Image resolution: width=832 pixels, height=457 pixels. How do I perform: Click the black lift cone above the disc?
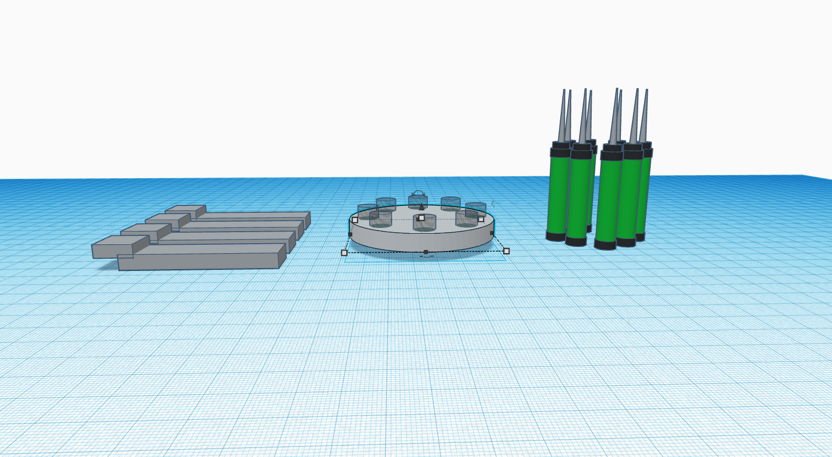[421, 207]
